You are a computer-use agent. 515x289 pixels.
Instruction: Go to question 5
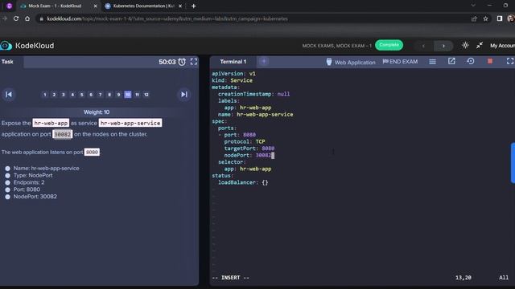click(82, 95)
